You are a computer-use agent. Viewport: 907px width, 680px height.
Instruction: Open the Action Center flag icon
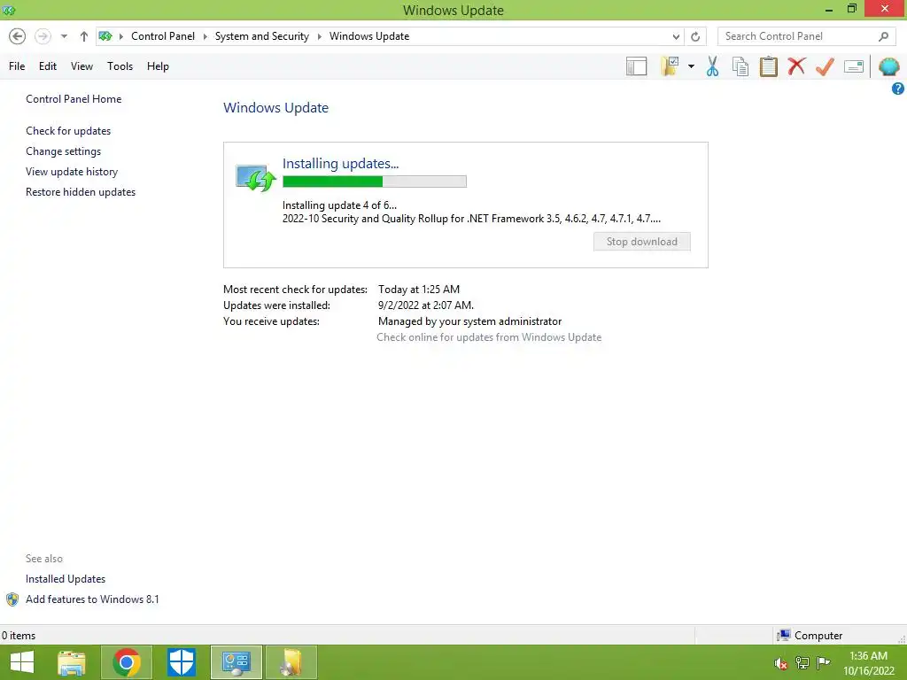pyautogui.click(x=823, y=662)
